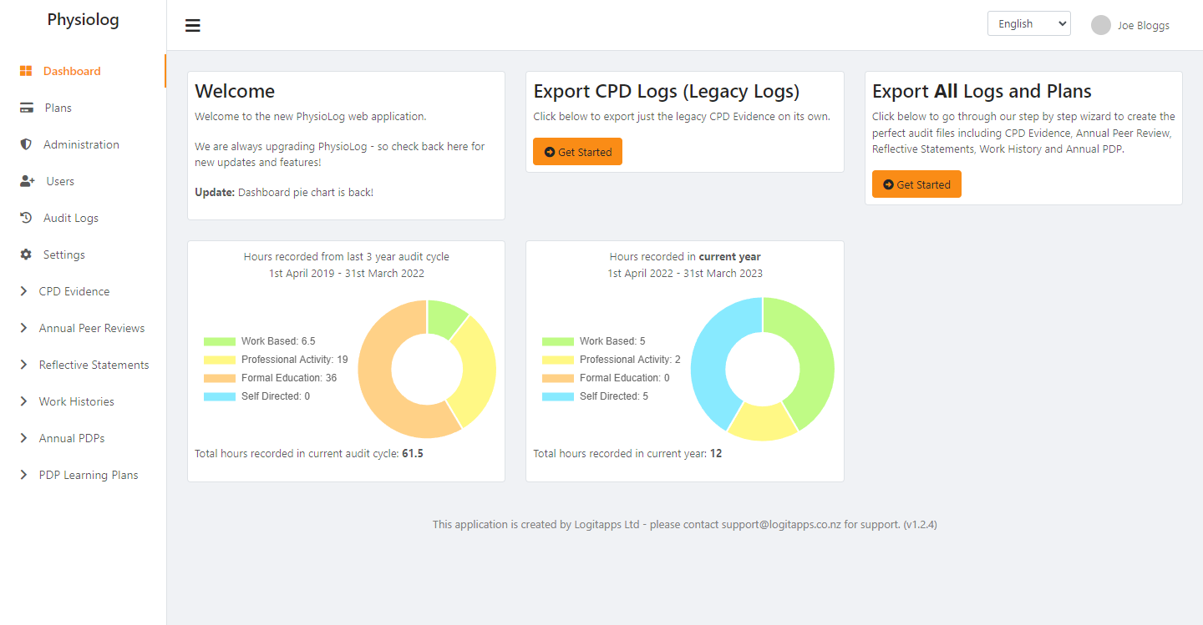
Task: Open the PDP Learning Plans menu item
Action: pyautogui.click(x=89, y=475)
